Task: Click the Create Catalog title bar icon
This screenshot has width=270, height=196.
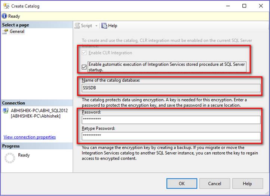Action: tap(6, 6)
